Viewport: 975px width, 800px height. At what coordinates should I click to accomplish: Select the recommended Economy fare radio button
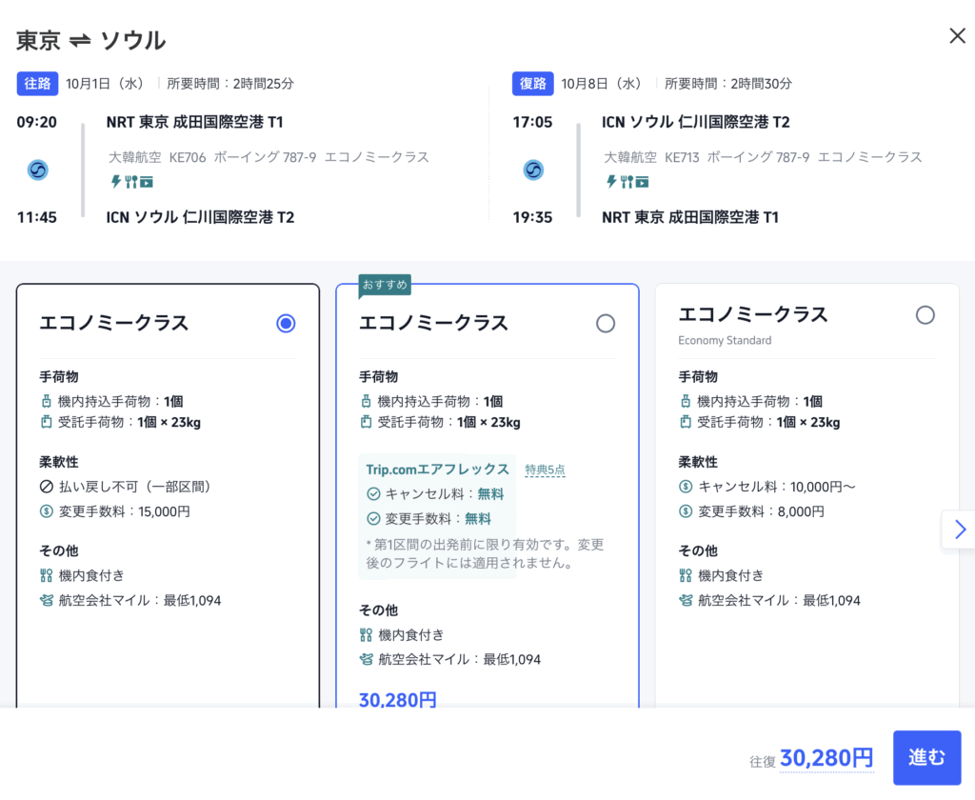606,324
